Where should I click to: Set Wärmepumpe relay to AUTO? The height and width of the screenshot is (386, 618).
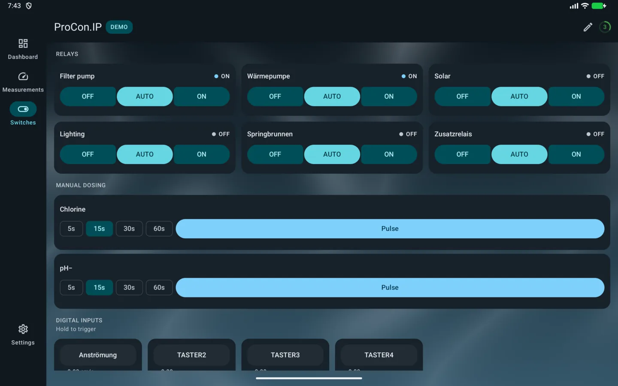[x=332, y=96]
